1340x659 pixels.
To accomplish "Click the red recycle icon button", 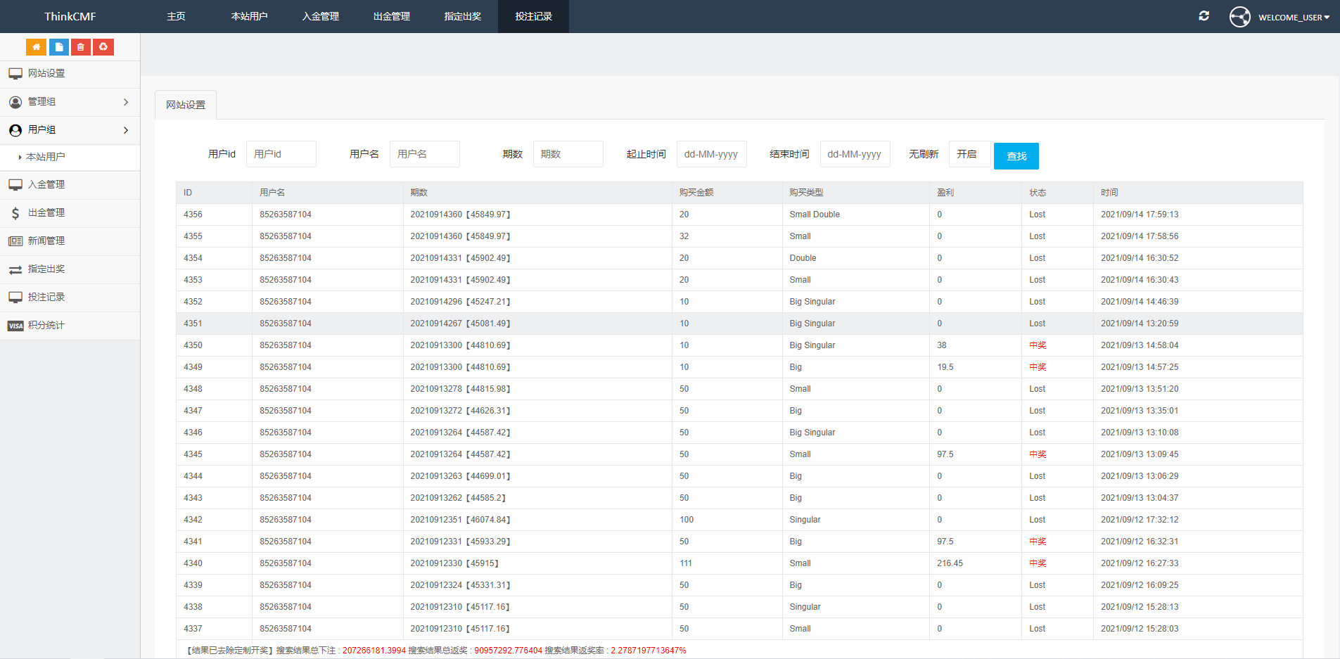I will pos(103,47).
